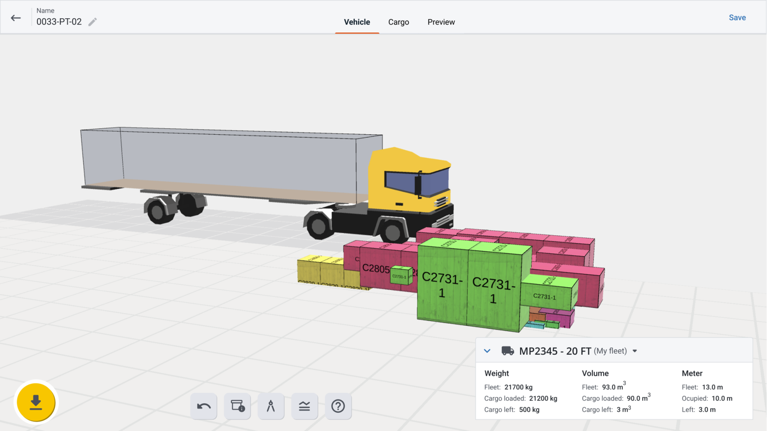Open the Help icon

(338, 406)
